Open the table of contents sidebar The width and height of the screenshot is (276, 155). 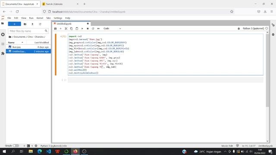3,44
